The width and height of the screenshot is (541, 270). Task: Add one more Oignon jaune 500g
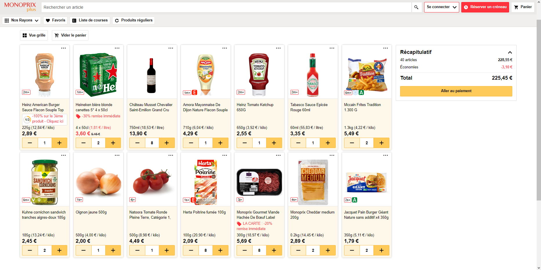click(113, 250)
